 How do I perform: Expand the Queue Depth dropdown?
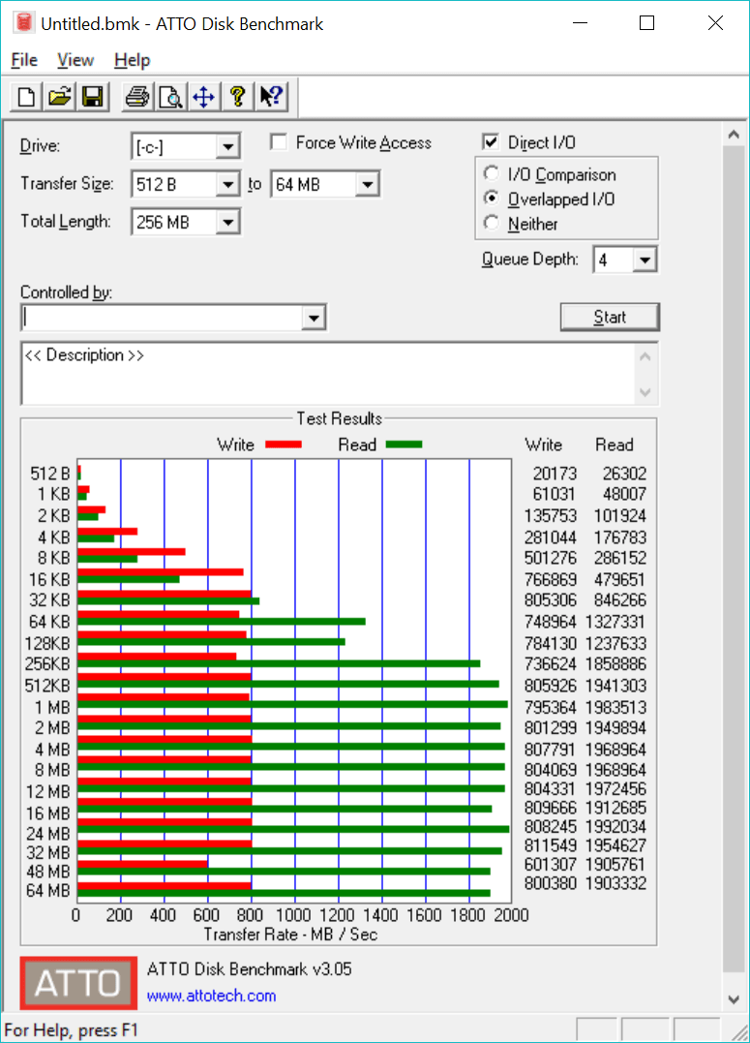tap(645, 260)
